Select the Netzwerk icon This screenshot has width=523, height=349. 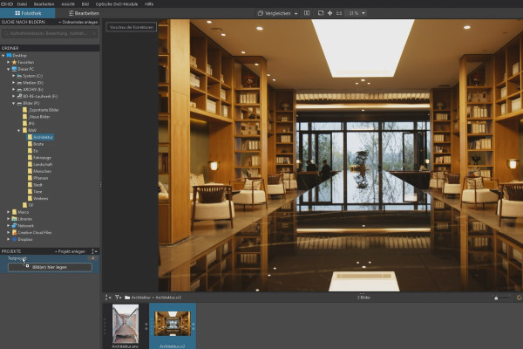click(14, 226)
